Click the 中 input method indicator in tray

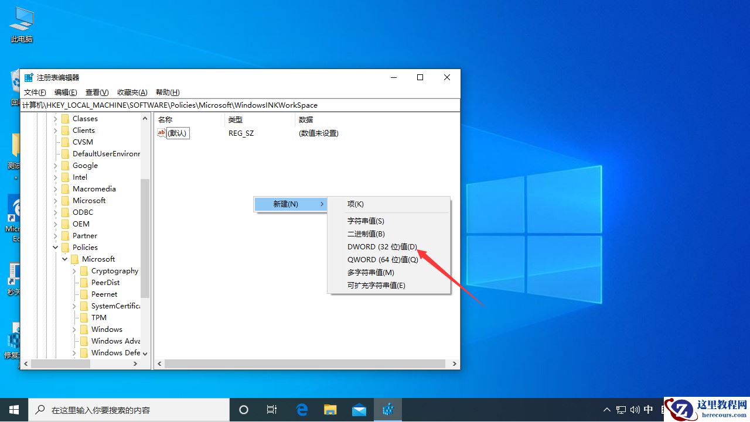pyautogui.click(x=648, y=410)
